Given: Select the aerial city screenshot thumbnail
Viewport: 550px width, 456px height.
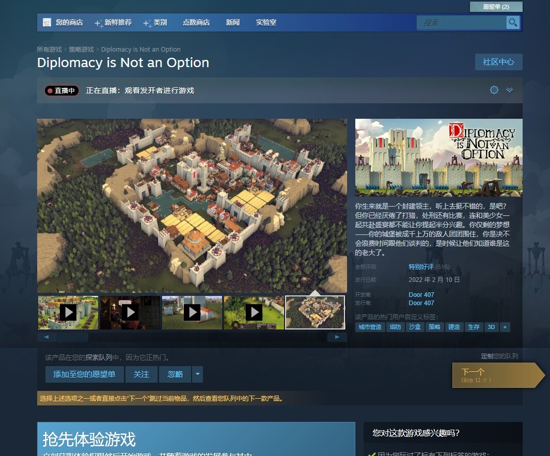Looking at the screenshot, I should [x=316, y=312].
